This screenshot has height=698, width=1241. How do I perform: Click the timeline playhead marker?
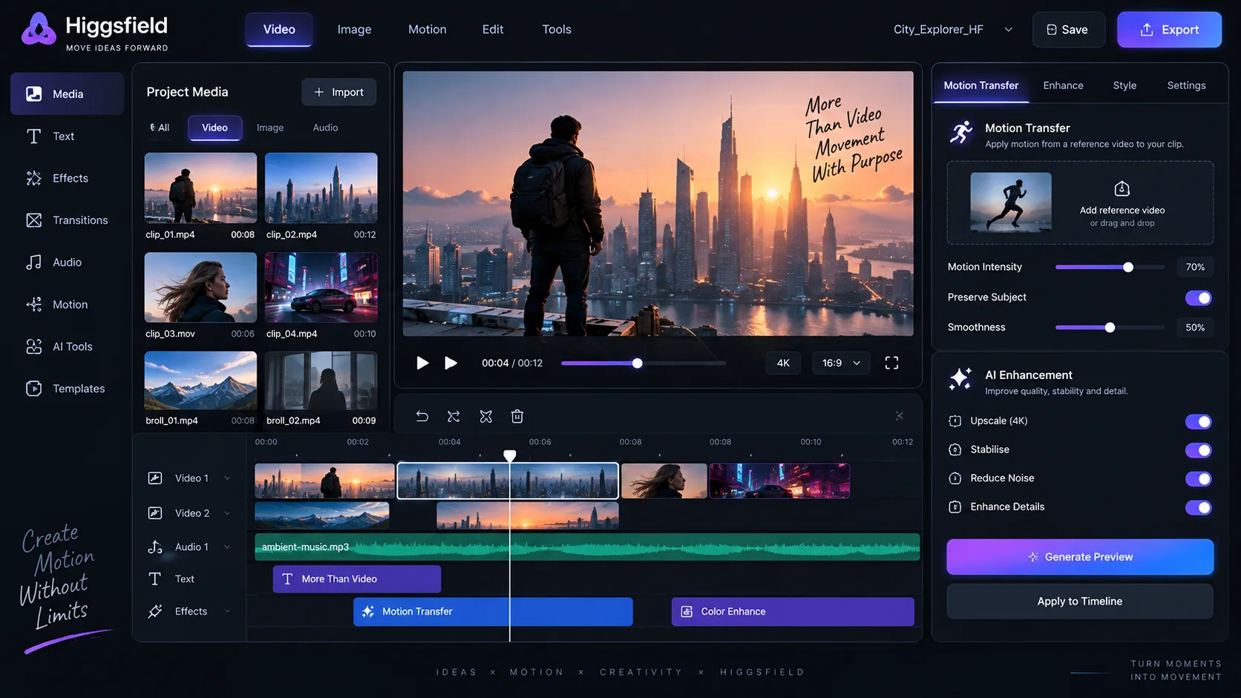pyautogui.click(x=510, y=455)
